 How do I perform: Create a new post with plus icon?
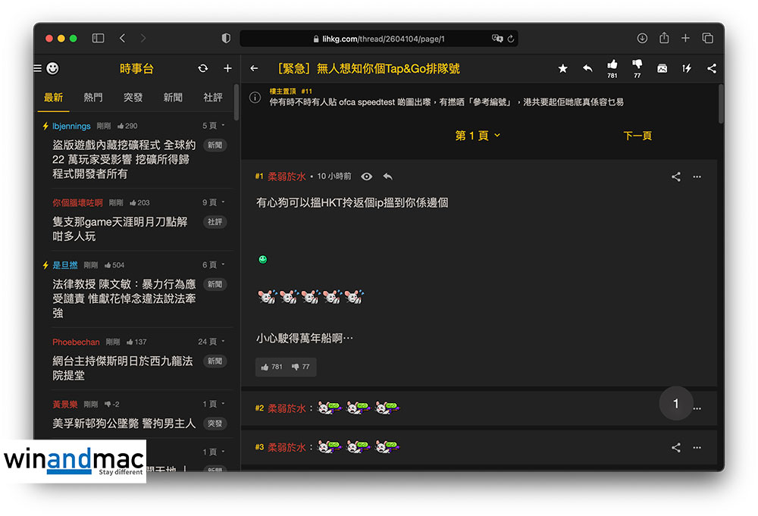click(x=227, y=68)
